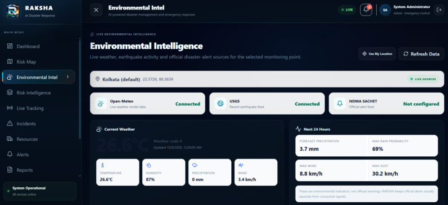Open the notifications bell icon

pyautogui.click(x=366, y=9)
